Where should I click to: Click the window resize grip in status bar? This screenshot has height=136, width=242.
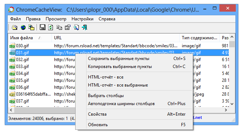[x=233, y=120]
